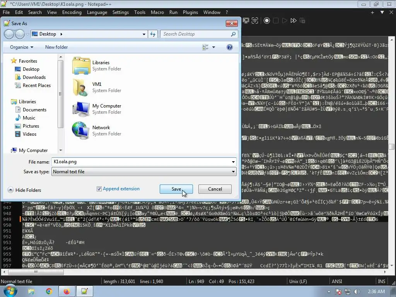Open the Language menu
The height and width of the screenshot is (297, 396).
point(97,12)
